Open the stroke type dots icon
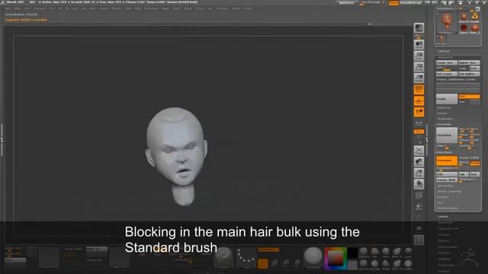The width and height of the screenshot is (488, 274). pos(246,257)
